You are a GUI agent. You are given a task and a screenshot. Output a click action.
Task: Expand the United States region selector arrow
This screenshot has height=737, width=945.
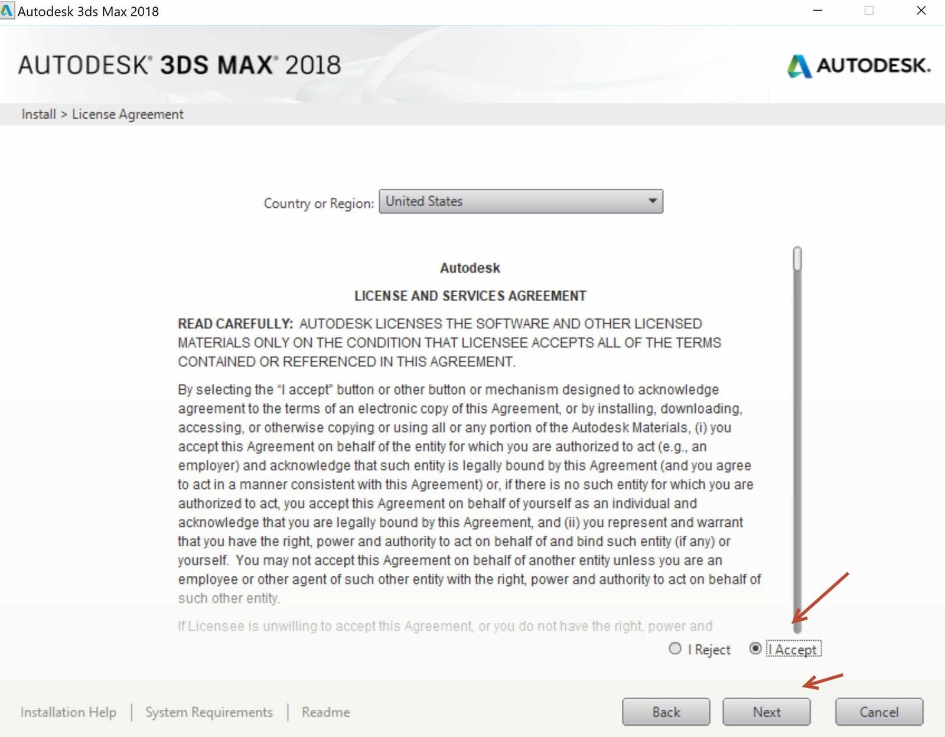(652, 201)
